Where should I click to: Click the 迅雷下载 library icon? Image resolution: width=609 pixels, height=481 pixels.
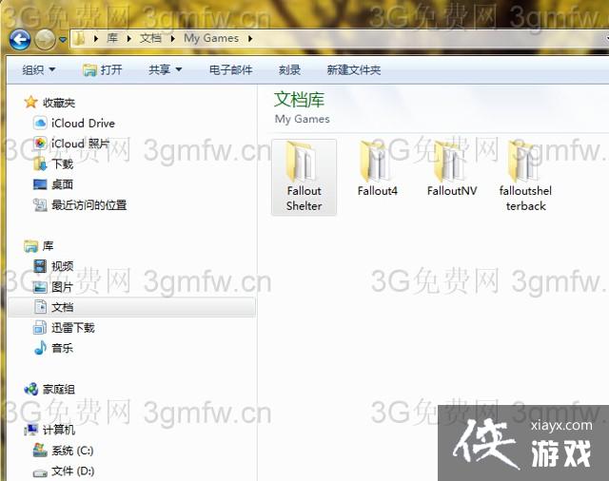40,327
